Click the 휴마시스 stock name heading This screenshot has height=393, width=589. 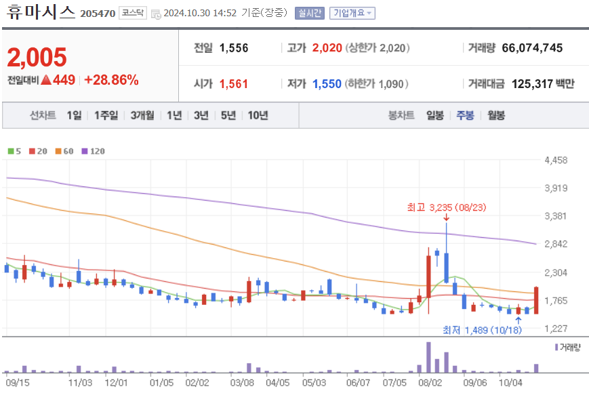(x=41, y=12)
